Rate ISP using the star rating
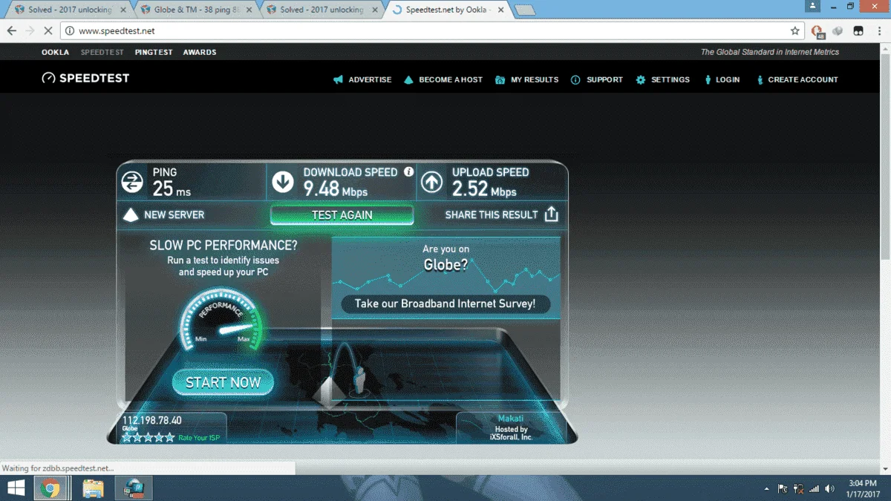Image resolution: width=891 pixels, height=501 pixels. pyautogui.click(x=148, y=438)
